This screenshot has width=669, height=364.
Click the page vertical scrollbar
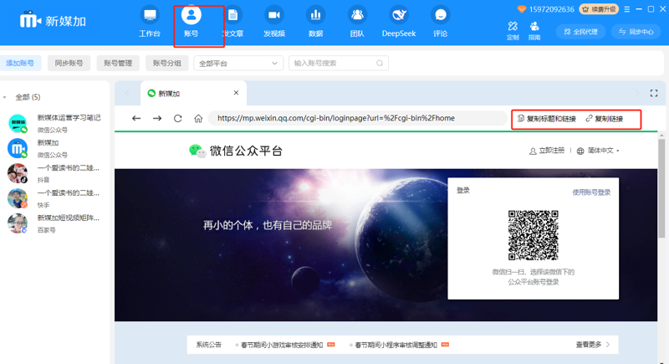661,188
